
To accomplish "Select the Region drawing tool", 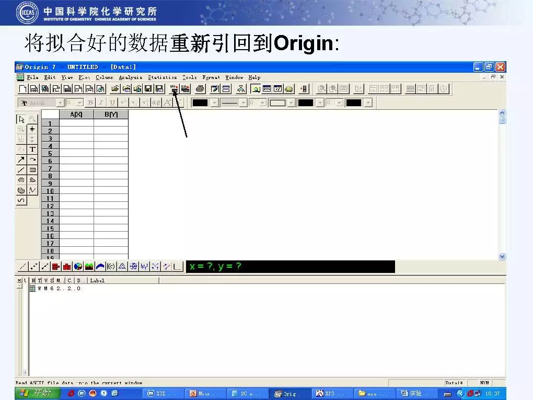I will tap(21, 190).
